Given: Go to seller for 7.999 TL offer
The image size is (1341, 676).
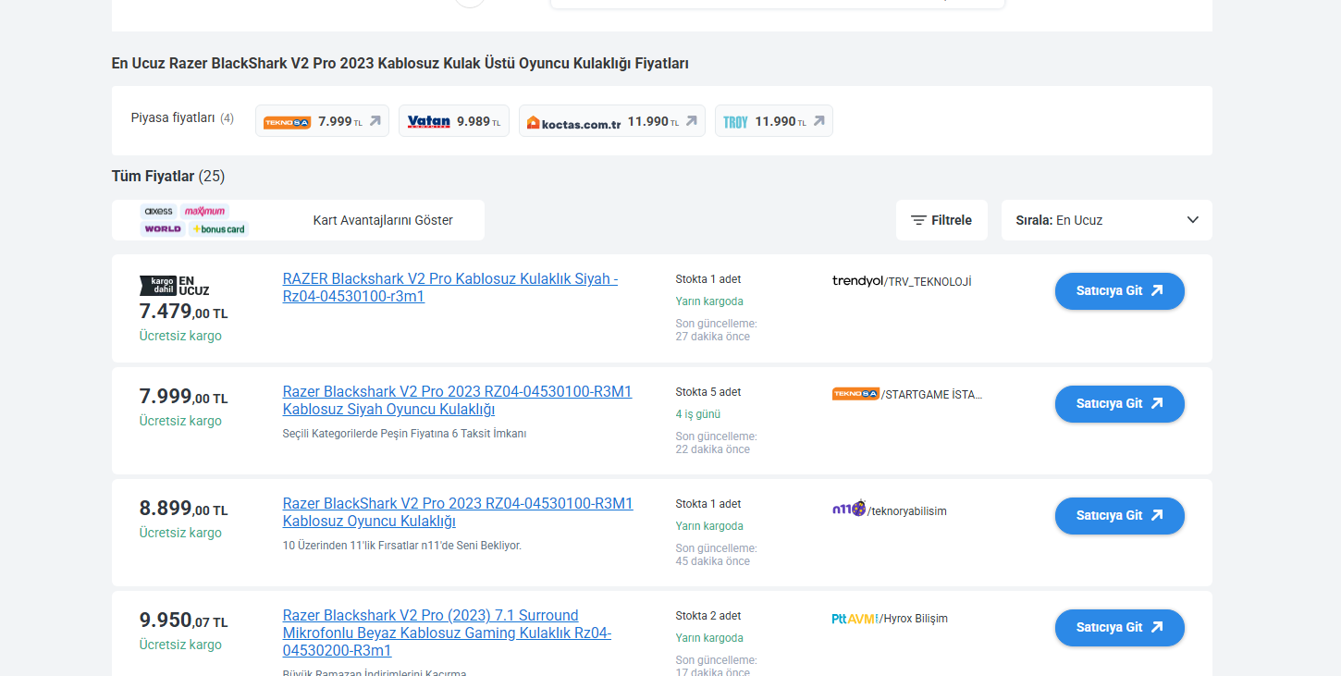Looking at the screenshot, I should click(x=1119, y=403).
